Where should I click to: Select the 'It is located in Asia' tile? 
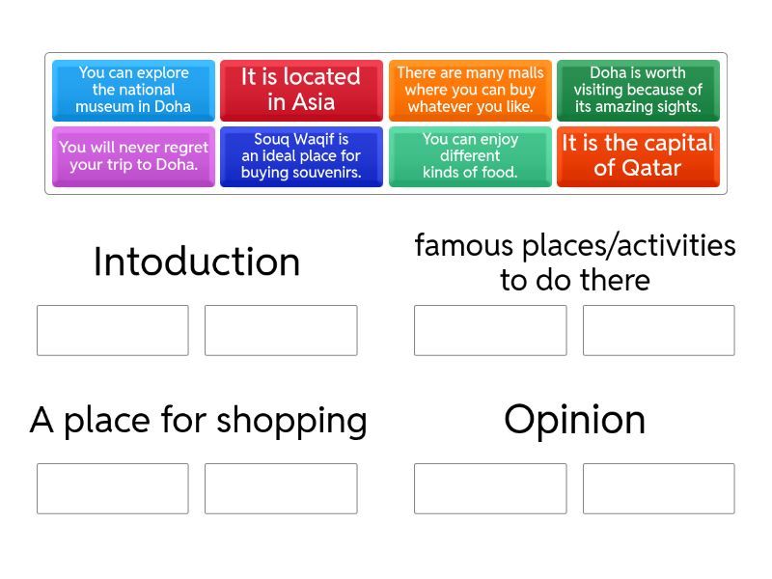click(301, 90)
